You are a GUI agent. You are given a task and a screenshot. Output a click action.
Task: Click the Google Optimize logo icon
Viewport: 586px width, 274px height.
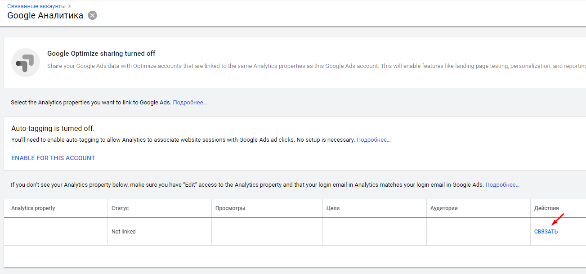coord(26,63)
